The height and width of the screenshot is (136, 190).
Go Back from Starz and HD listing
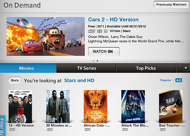point(14,80)
